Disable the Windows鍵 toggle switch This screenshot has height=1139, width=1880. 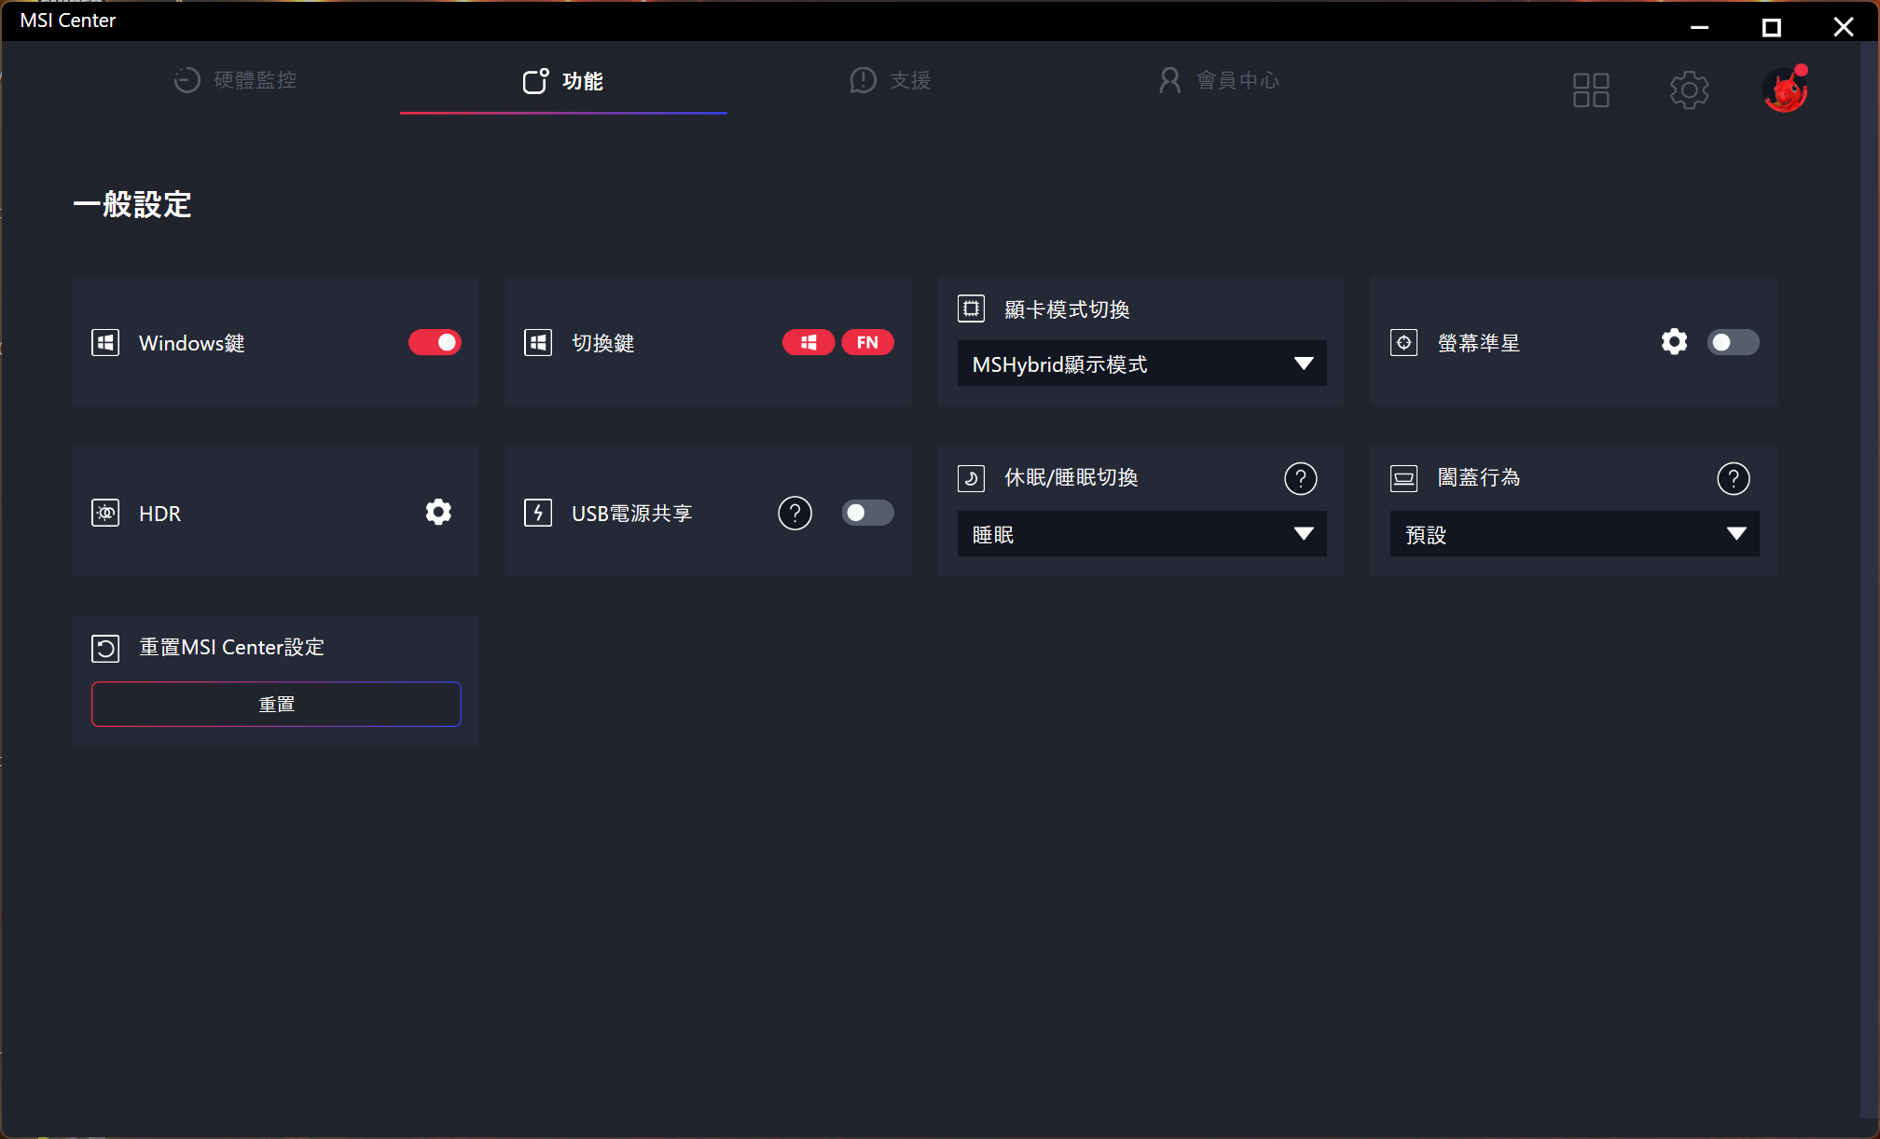click(x=435, y=343)
